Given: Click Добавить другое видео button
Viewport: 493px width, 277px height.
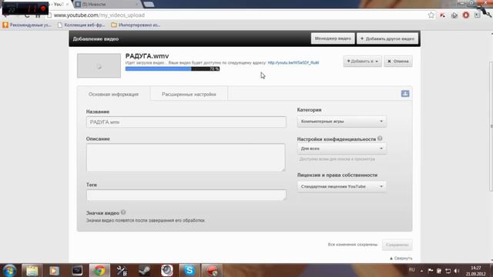Looking at the screenshot, I should click(x=387, y=38).
